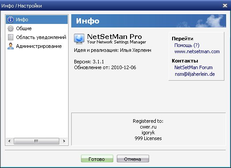The height and width of the screenshot is (168, 231).
Task: Open the Общие settings section
Action: click(37, 28)
